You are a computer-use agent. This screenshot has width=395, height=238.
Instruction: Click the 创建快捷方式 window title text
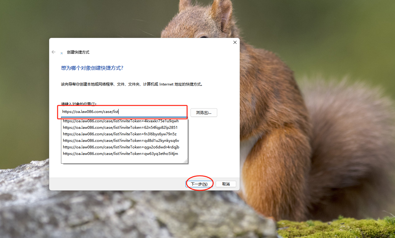(x=78, y=52)
